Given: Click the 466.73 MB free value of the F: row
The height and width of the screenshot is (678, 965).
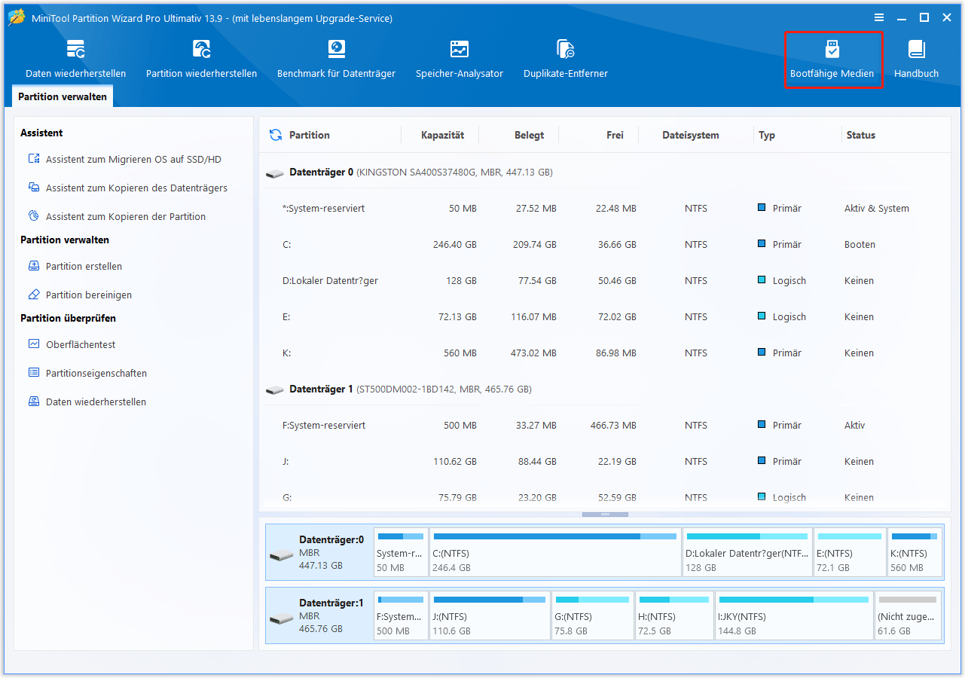Looking at the screenshot, I should [613, 426].
